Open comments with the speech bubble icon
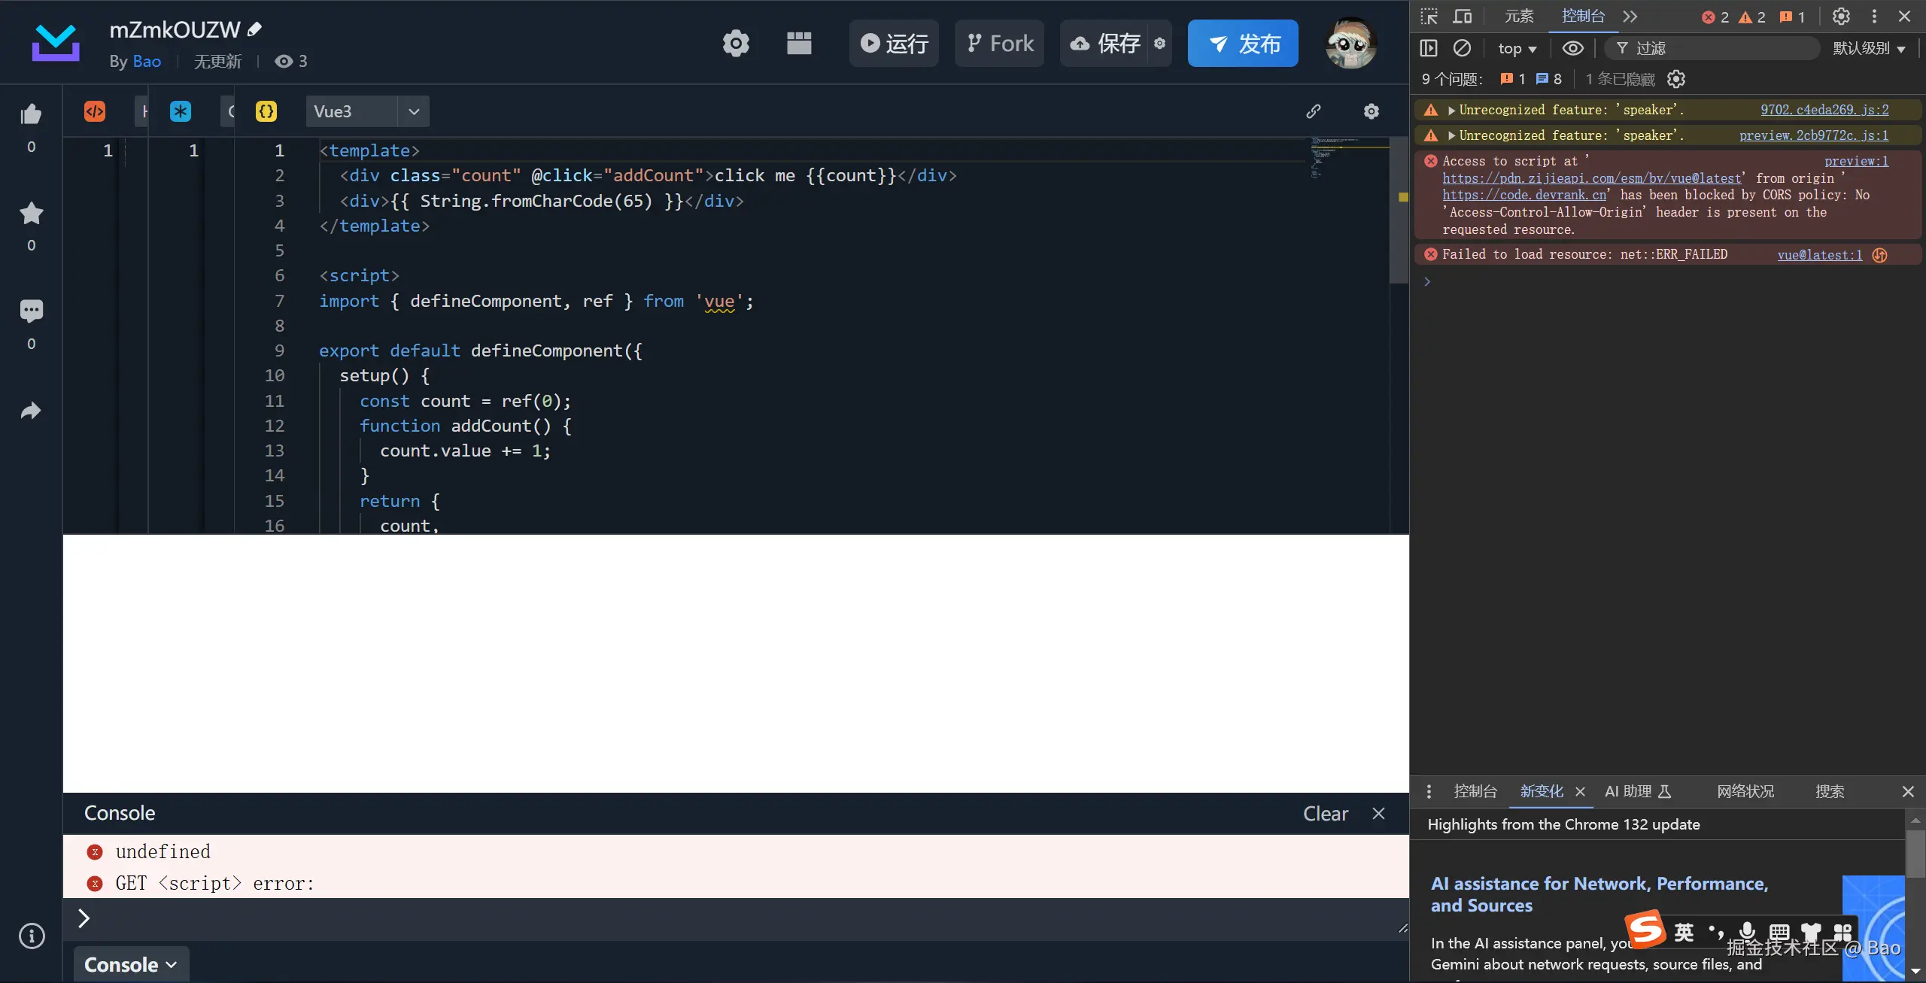 click(31, 311)
